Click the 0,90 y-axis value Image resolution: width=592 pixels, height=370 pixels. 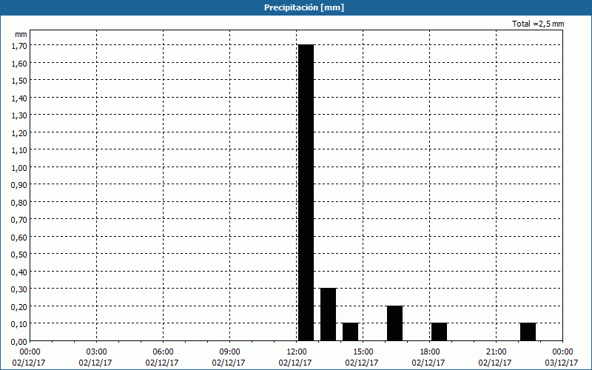coord(19,185)
